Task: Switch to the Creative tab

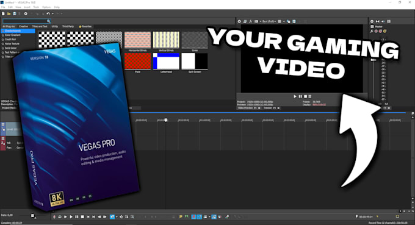Action: tap(23, 26)
